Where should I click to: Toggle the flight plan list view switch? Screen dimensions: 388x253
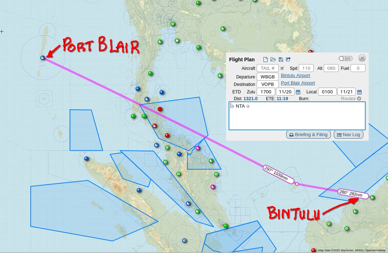coord(346,58)
